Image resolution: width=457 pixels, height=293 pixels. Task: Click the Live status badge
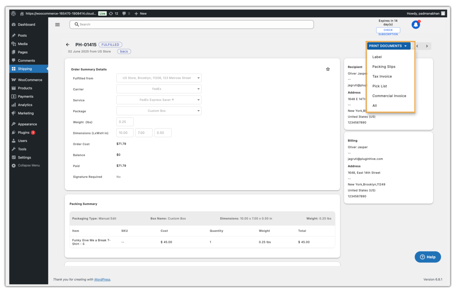click(102, 14)
